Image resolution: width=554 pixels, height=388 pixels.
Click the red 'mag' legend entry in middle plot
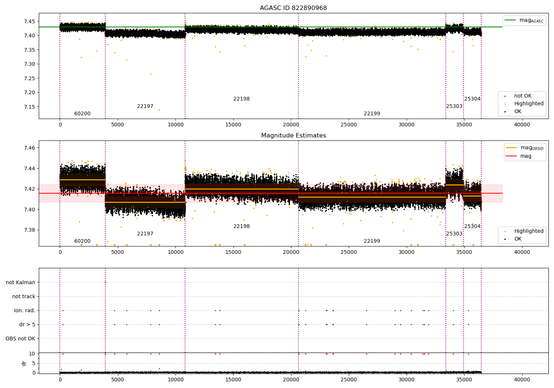tap(519, 156)
